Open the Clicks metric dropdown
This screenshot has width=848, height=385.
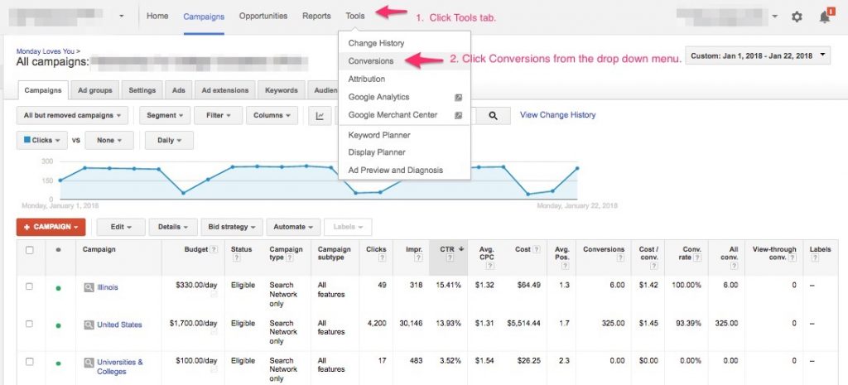[x=42, y=140]
